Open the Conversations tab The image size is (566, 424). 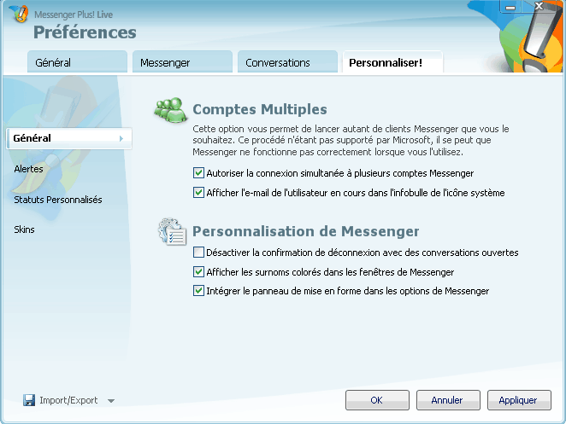coord(287,62)
